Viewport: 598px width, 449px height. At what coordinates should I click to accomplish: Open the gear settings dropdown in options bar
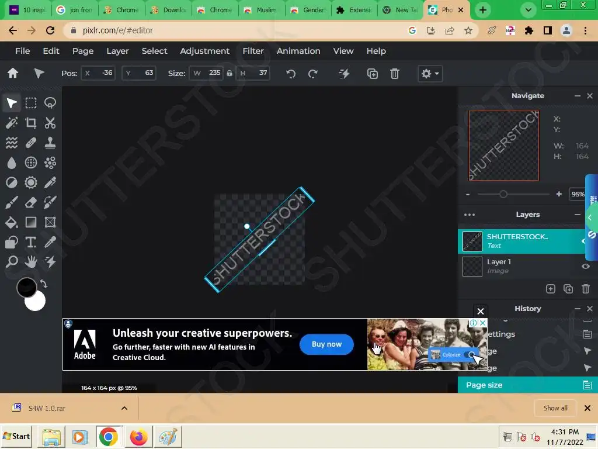(430, 74)
